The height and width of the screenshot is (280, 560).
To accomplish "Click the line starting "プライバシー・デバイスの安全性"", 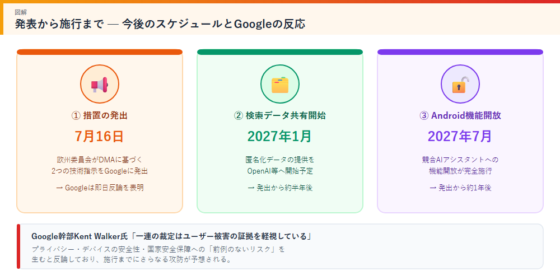I will (158, 249).
